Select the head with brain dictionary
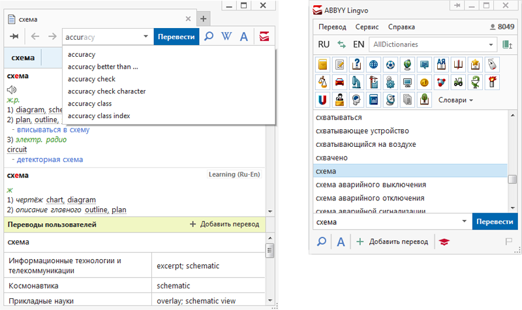The image size is (522, 310). (356, 100)
